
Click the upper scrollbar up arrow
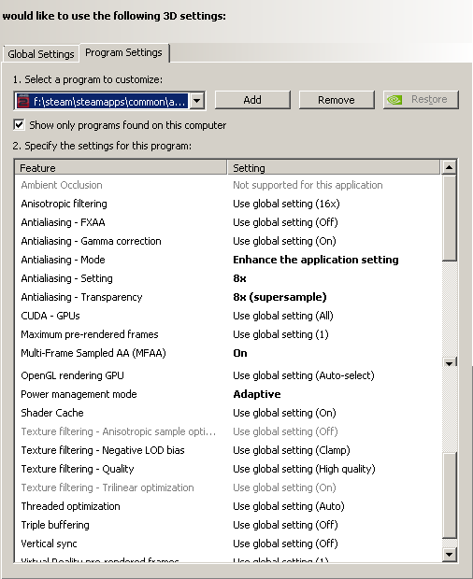coord(449,168)
